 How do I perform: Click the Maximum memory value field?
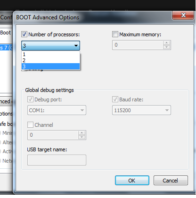138,45
